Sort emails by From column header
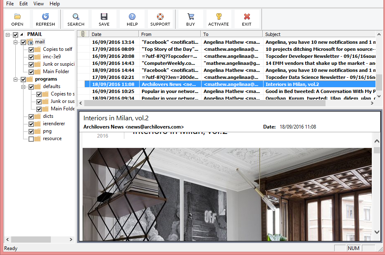 pos(170,34)
